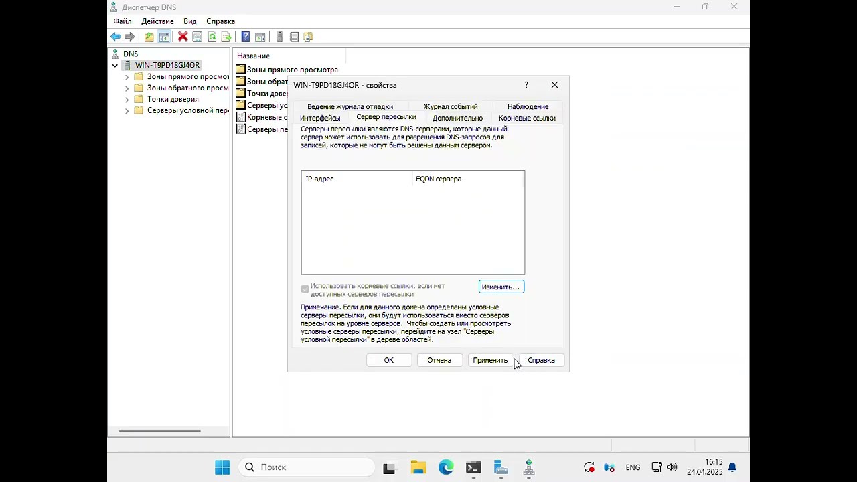
Task: Click folder icon beside 'Зоны прямого просмотра' in list
Action: pyautogui.click(x=241, y=70)
